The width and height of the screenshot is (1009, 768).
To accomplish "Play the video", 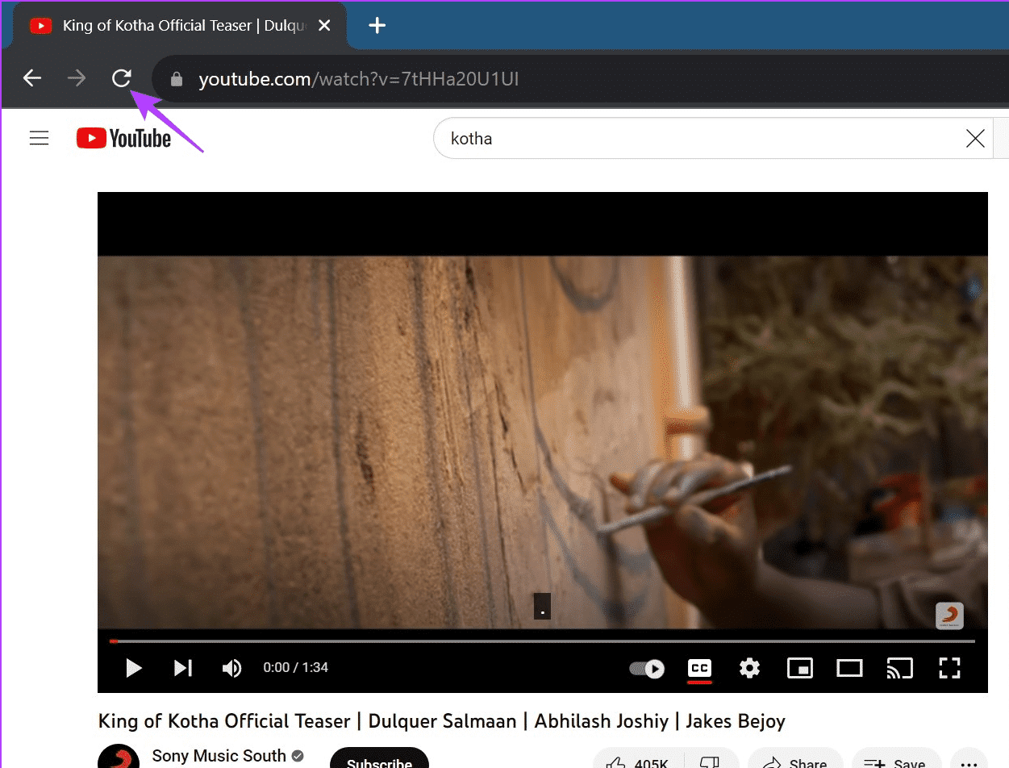I will coord(134,668).
